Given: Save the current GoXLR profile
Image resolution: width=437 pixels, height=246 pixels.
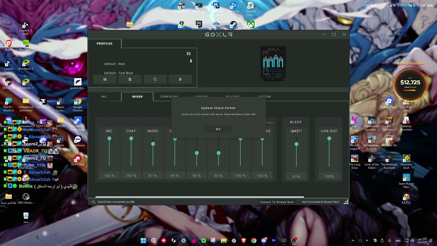Looking at the screenshot, I should coord(105,79).
